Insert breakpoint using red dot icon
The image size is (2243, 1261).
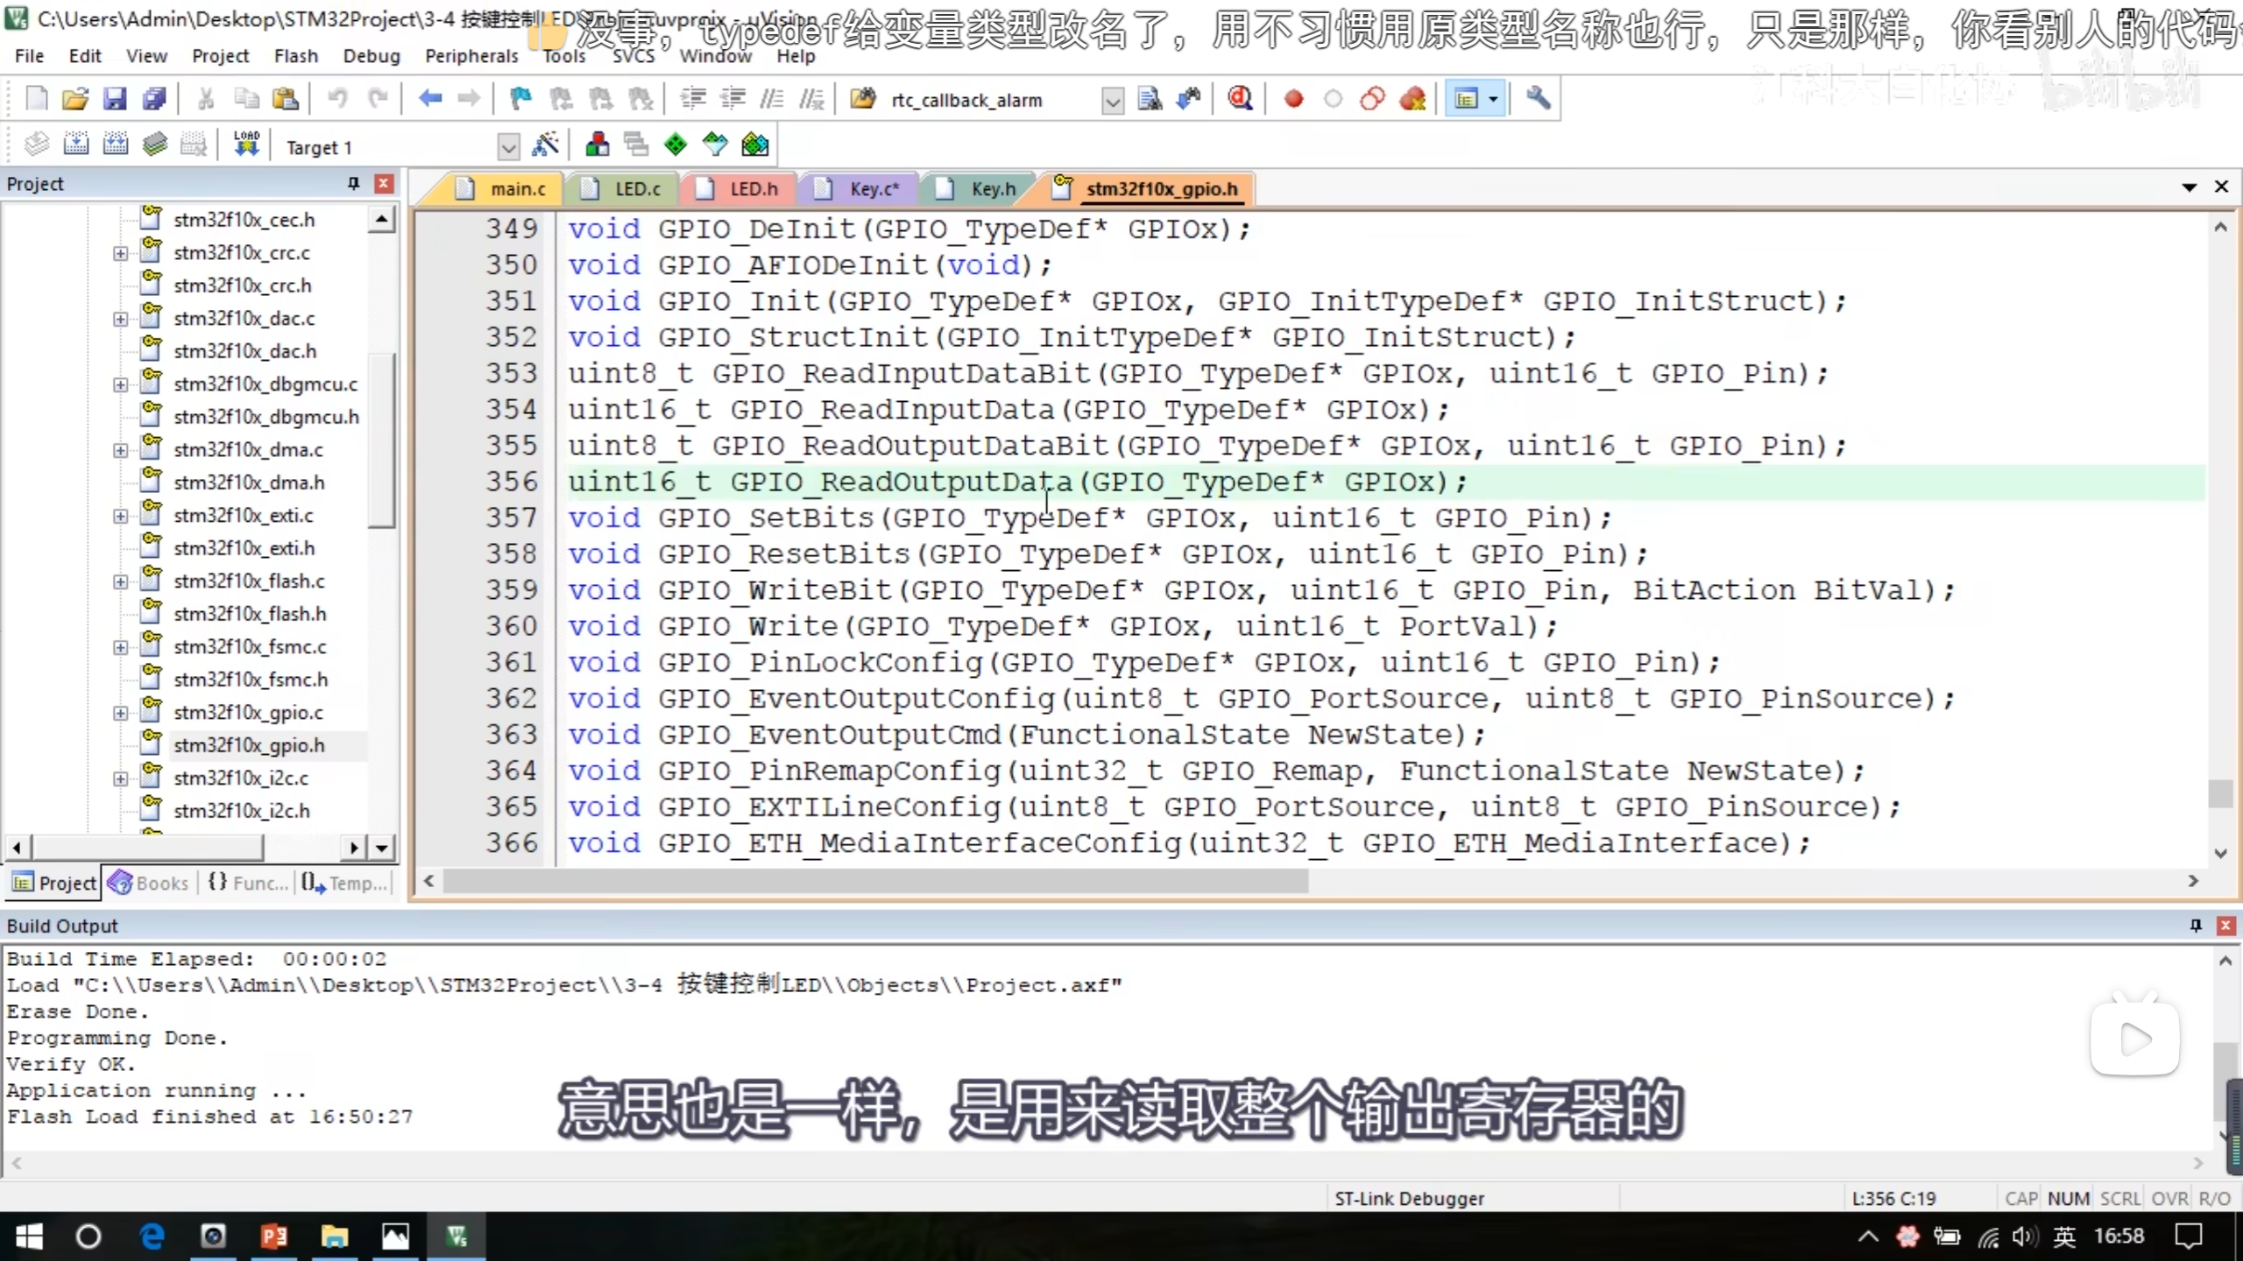pyautogui.click(x=1293, y=99)
